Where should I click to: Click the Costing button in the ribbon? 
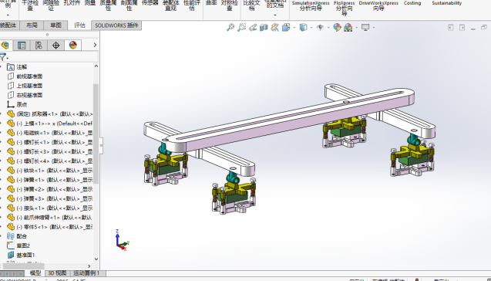[x=412, y=3]
